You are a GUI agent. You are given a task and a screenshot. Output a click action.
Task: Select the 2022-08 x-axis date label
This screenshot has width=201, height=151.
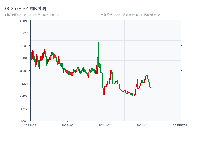click(x=30, y=125)
